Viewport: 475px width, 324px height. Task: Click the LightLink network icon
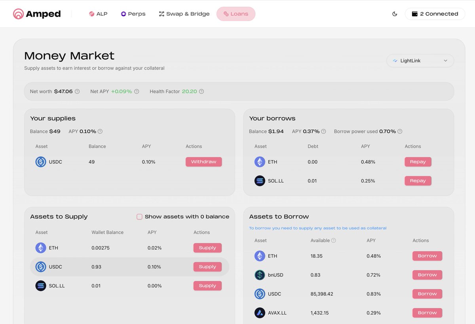(x=395, y=61)
